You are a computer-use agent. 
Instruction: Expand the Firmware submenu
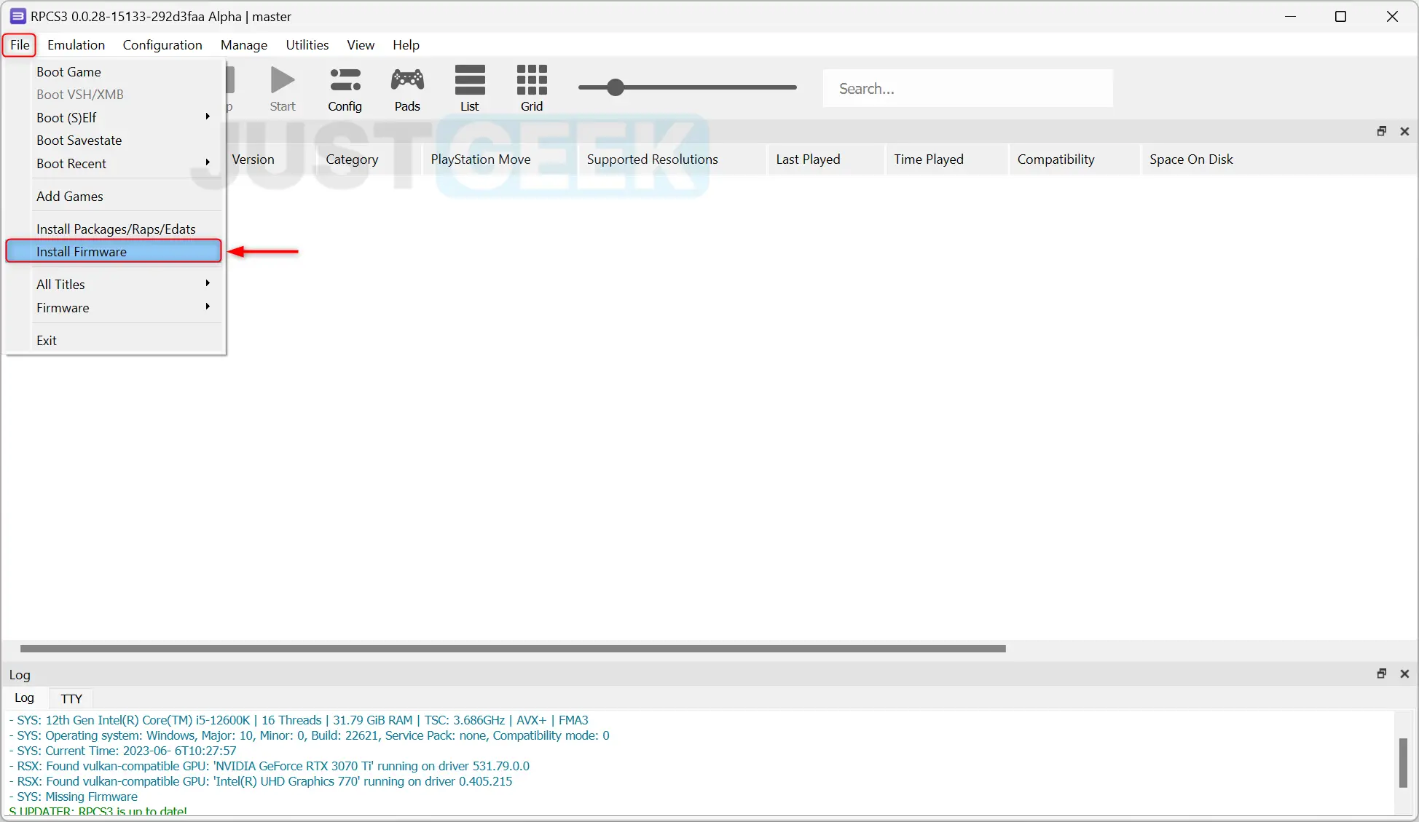pyautogui.click(x=114, y=308)
